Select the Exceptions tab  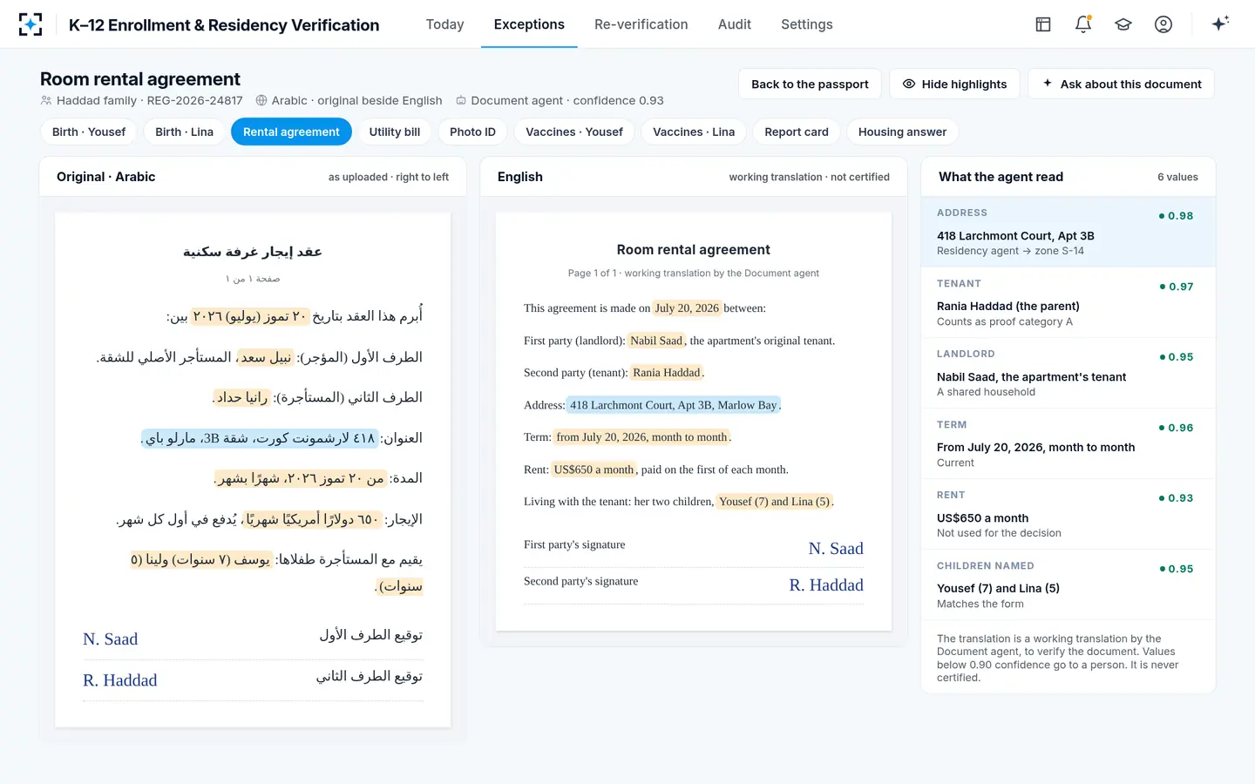click(529, 24)
